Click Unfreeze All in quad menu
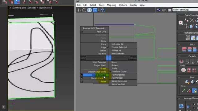The width and height of the screenshot is (198, 111). click(117, 44)
